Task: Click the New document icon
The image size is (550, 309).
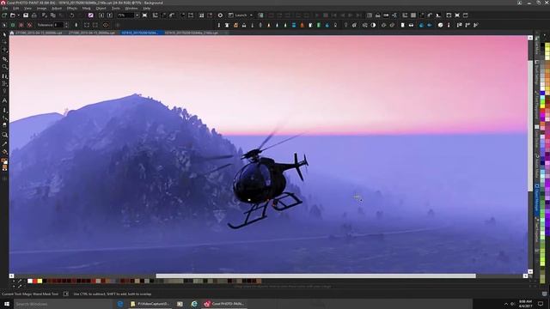Action: pyautogui.click(x=4, y=15)
